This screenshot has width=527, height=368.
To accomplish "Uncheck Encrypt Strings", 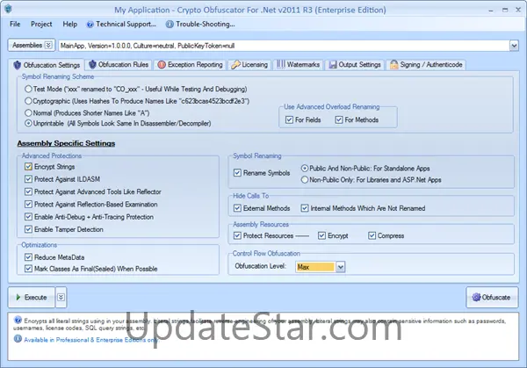I will (x=29, y=167).
